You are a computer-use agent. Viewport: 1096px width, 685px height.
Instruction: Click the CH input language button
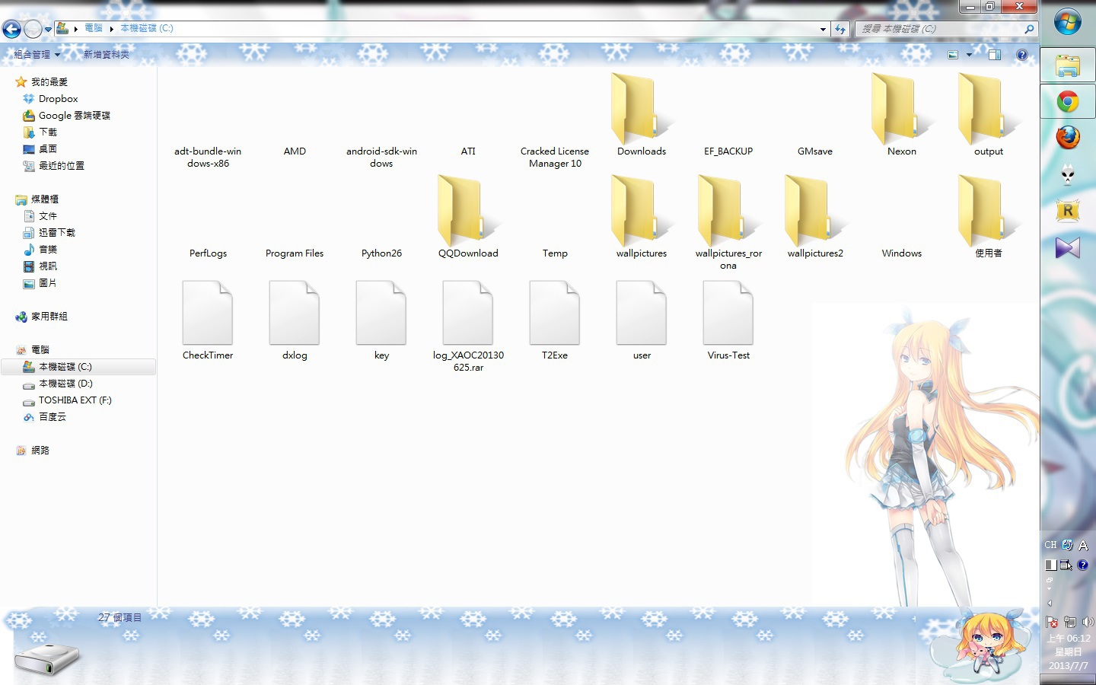coord(1050,545)
